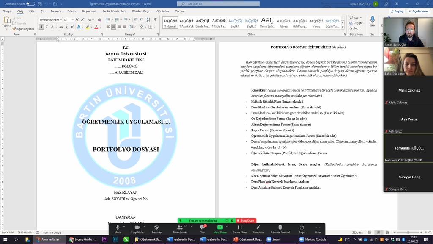The height and width of the screenshot is (244, 433).
Task: Sort paragraphs A to Z
Action: (x=148, y=19)
